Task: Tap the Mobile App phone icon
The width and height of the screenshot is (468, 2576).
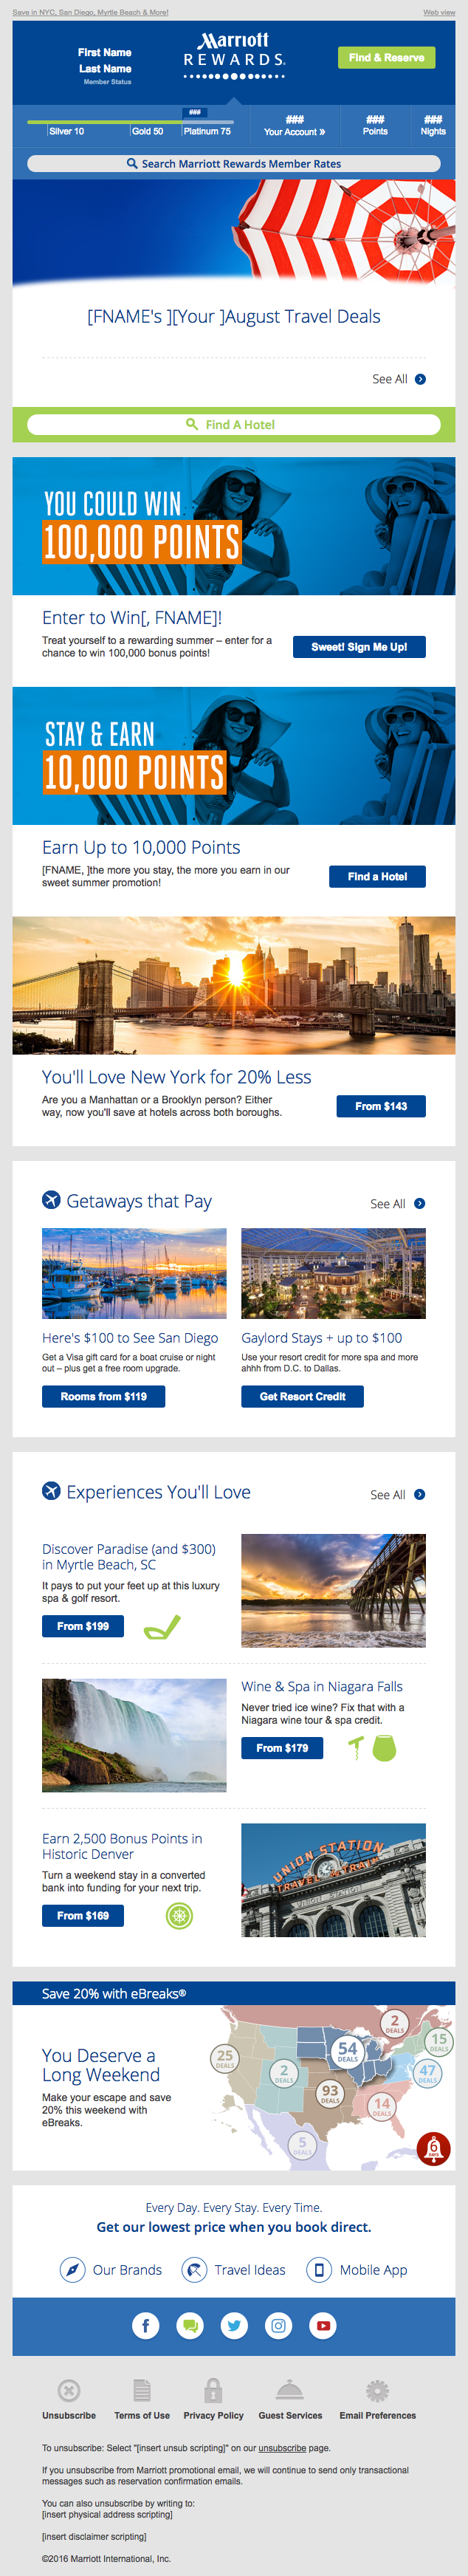Action: coord(318,2270)
